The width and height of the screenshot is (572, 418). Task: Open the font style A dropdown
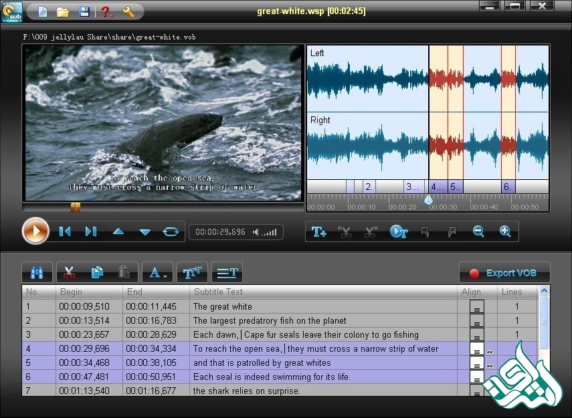tap(158, 273)
